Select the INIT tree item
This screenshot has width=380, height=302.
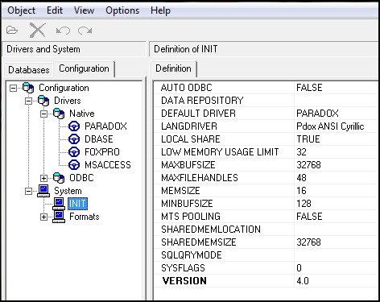pos(77,204)
